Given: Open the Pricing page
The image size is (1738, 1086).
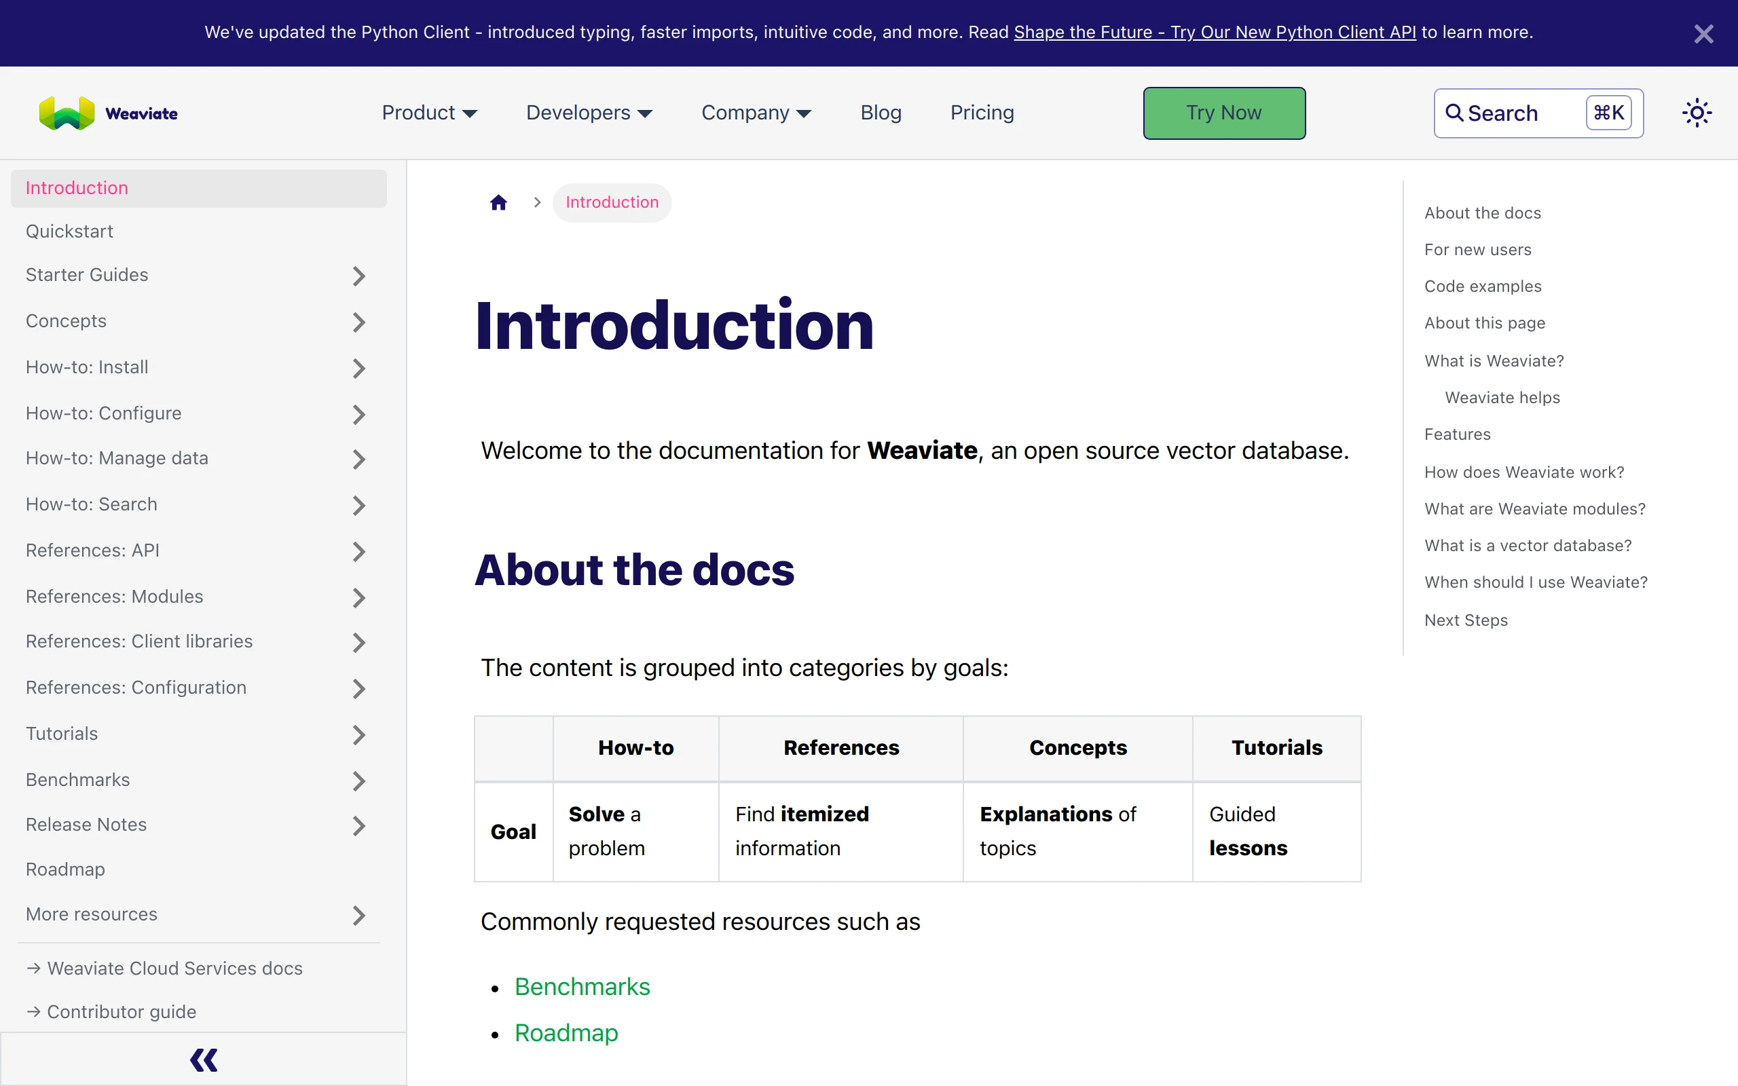Looking at the screenshot, I should 982,113.
